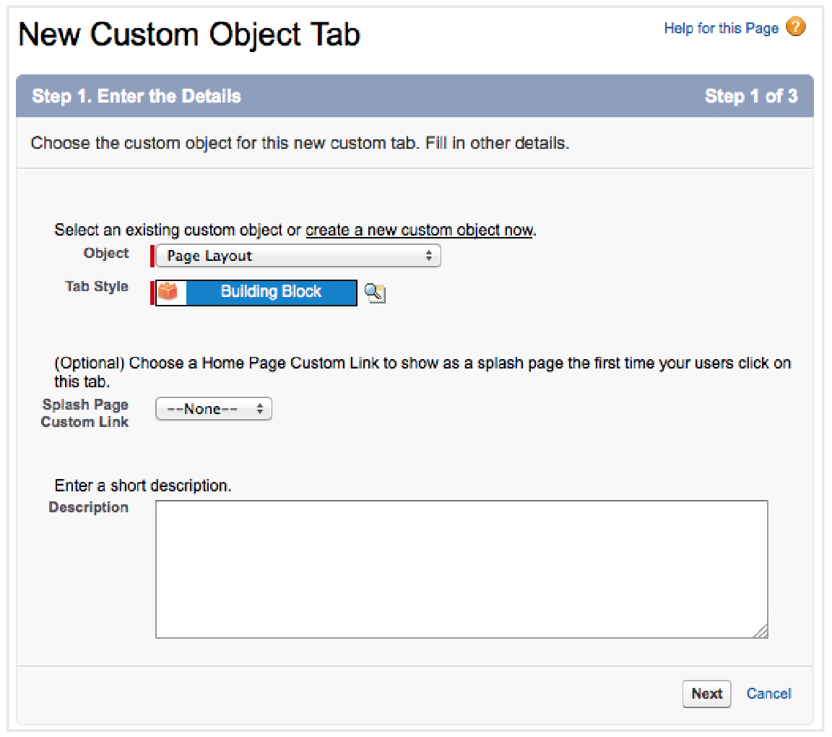Click the Description box resize handle
This screenshot has width=832, height=737.
tap(760, 632)
